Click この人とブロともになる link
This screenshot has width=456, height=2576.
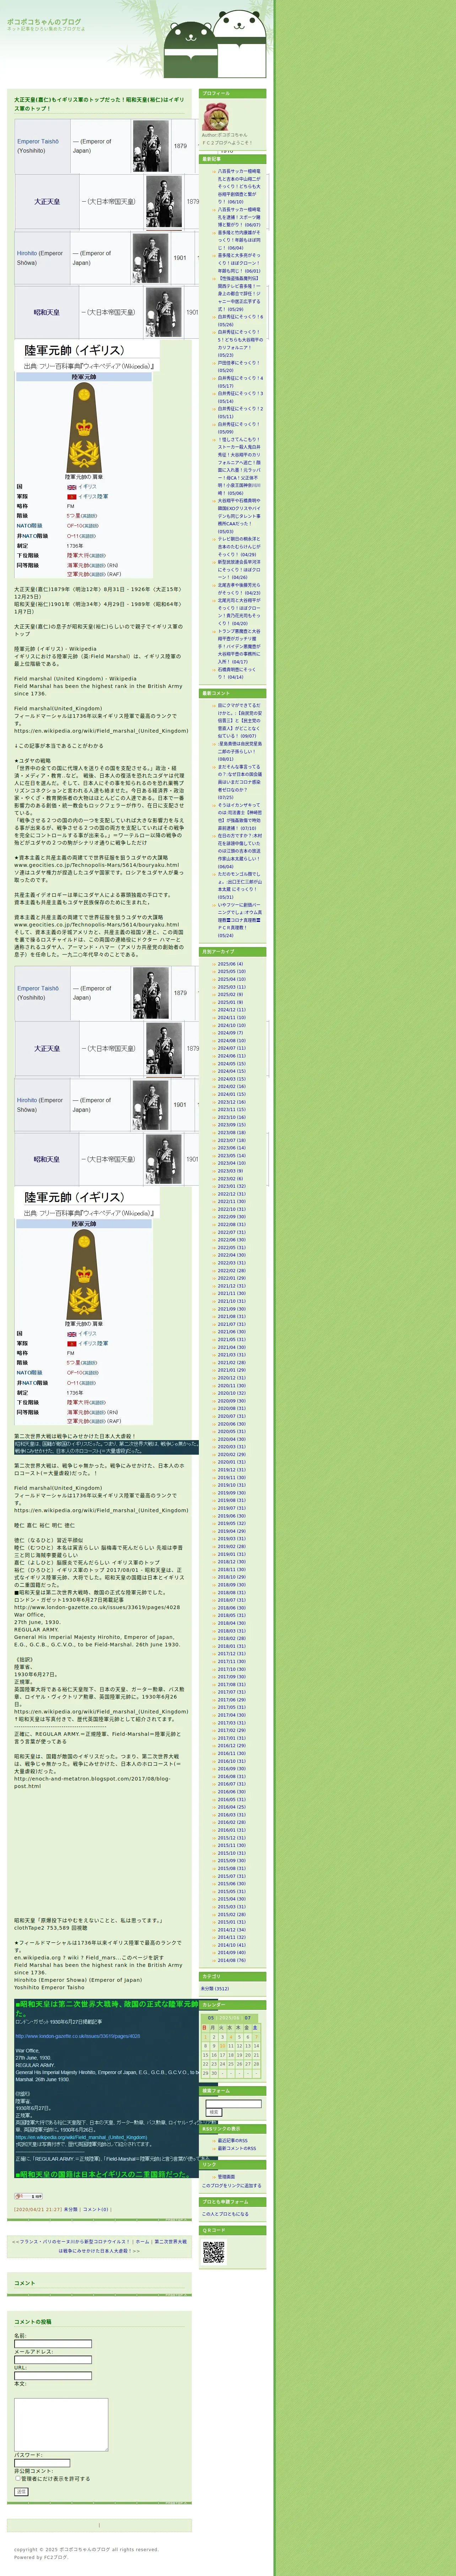coord(226,2214)
